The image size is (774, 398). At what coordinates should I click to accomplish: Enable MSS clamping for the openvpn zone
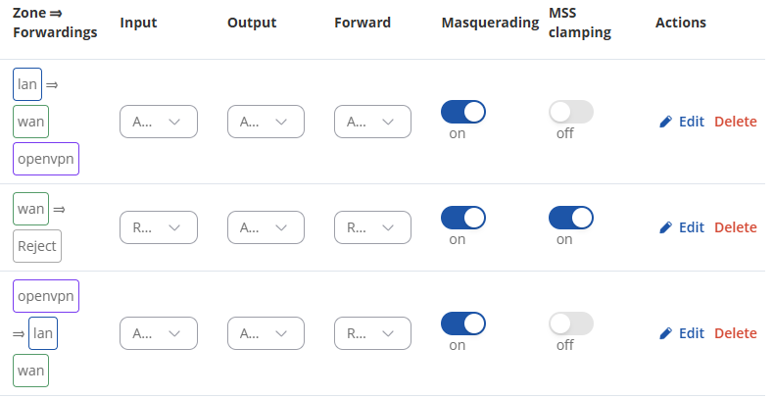point(571,323)
